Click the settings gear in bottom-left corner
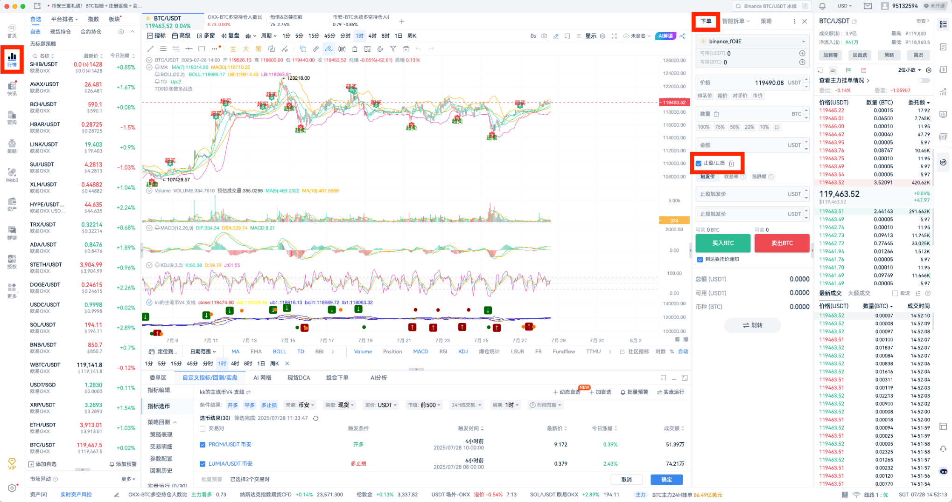Screen dimensions: 952x502 [x=12, y=488]
